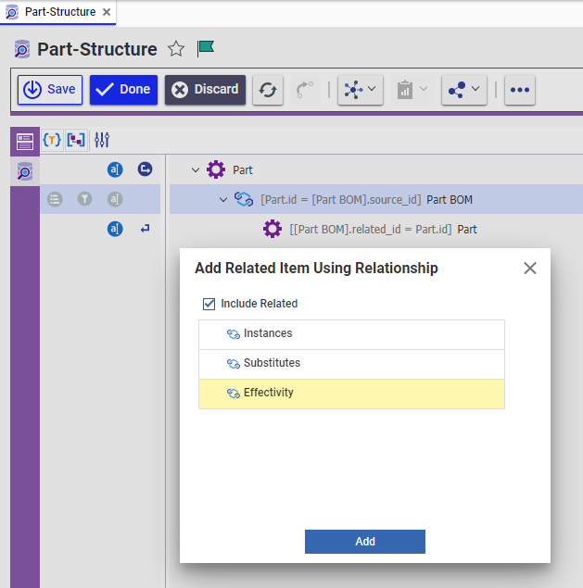Select the Instances relationship

(x=351, y=334)
